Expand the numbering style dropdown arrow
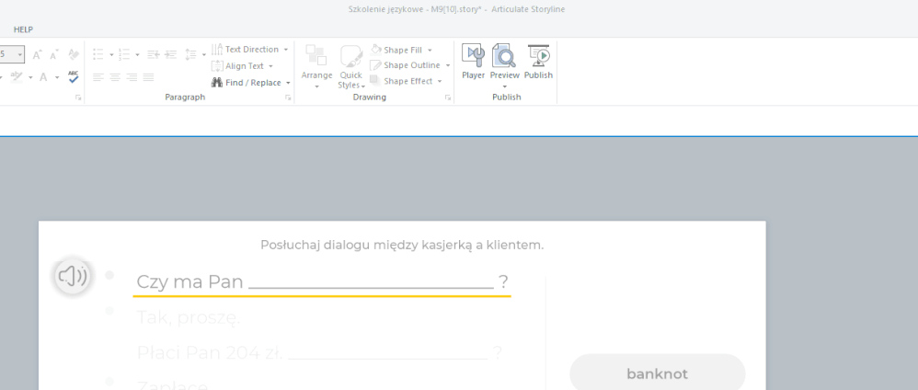The height and width of the screenshot is (390, 918). 137,55
